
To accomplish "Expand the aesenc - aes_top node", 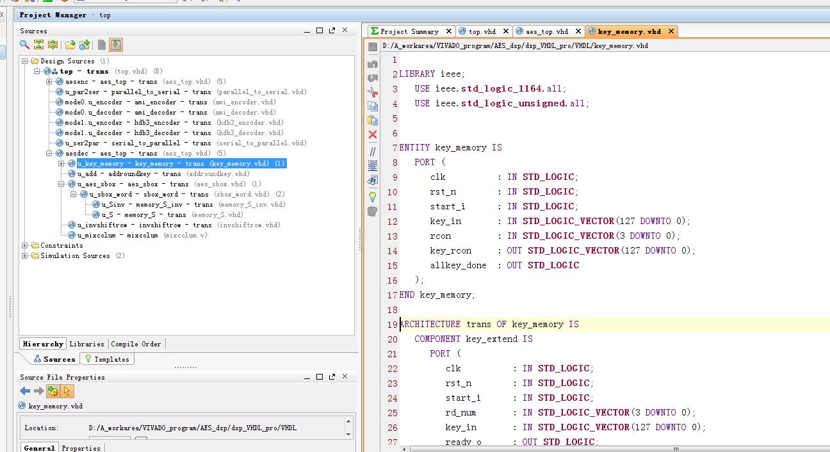I will 49,82.
